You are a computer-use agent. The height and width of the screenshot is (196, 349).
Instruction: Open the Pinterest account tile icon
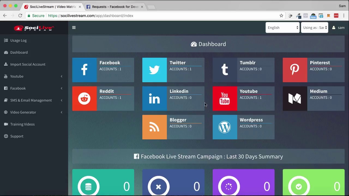[x=295, y=70]
